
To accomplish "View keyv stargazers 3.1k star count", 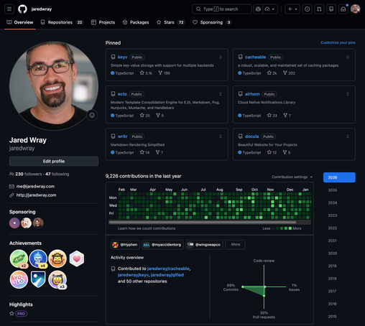I will point(146,73).
